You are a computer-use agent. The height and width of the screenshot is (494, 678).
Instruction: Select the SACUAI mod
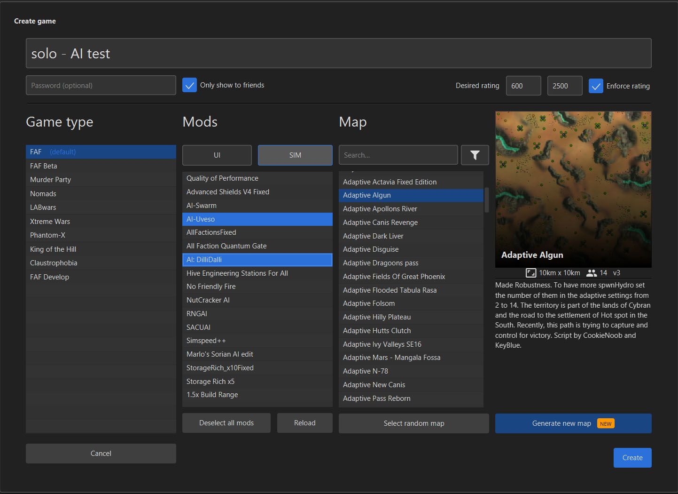click(x=257, y=327)
